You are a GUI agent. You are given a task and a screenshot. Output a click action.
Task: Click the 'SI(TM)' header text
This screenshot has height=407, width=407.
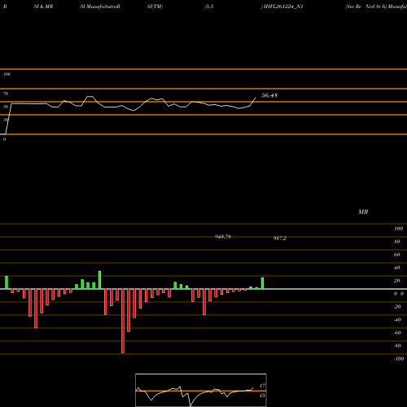[x=155, y=7]
